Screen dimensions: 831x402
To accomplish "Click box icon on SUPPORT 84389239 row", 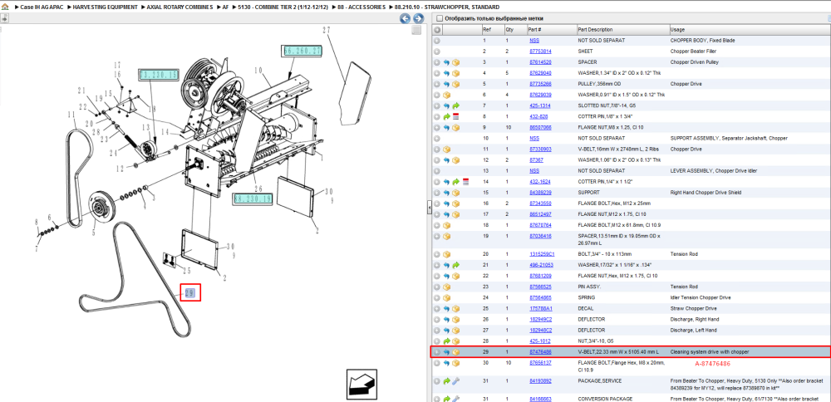I will pyautogui.click(x=455, y=193).
